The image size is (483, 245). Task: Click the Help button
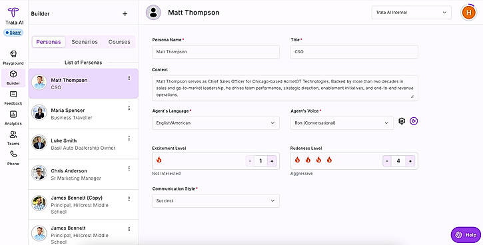[x=466, y=235]
